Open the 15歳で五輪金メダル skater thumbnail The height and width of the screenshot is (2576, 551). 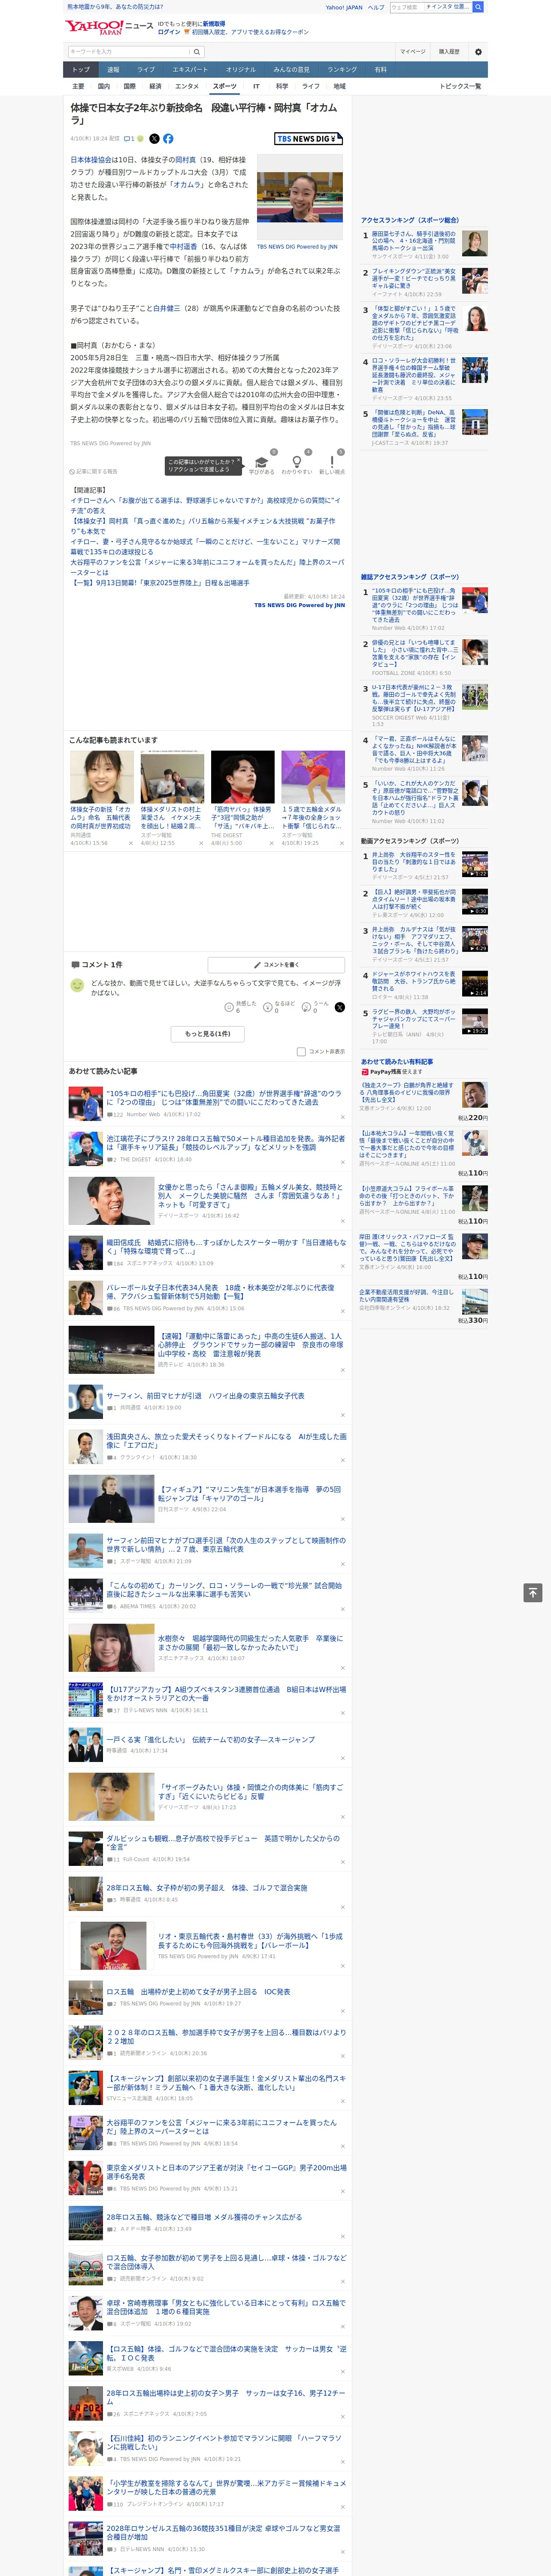pos(313,777)
